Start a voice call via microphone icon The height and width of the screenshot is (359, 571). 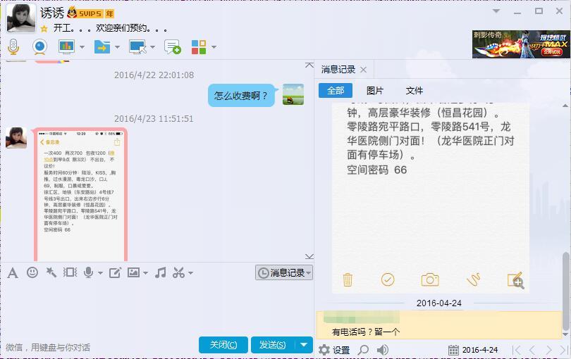pos(13,47)
